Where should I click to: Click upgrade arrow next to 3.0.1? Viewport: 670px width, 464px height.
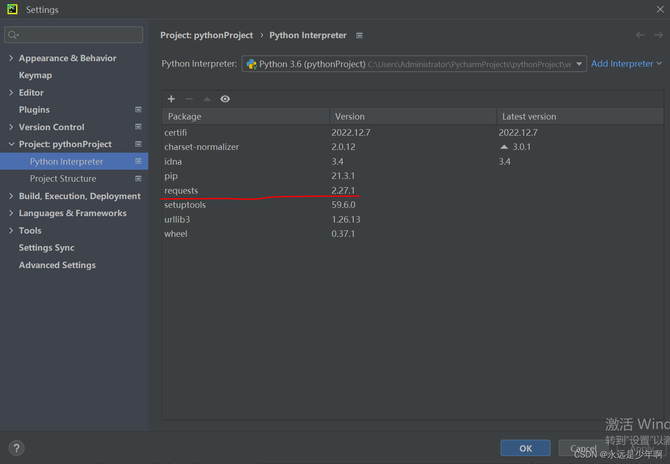pos(504,147)
